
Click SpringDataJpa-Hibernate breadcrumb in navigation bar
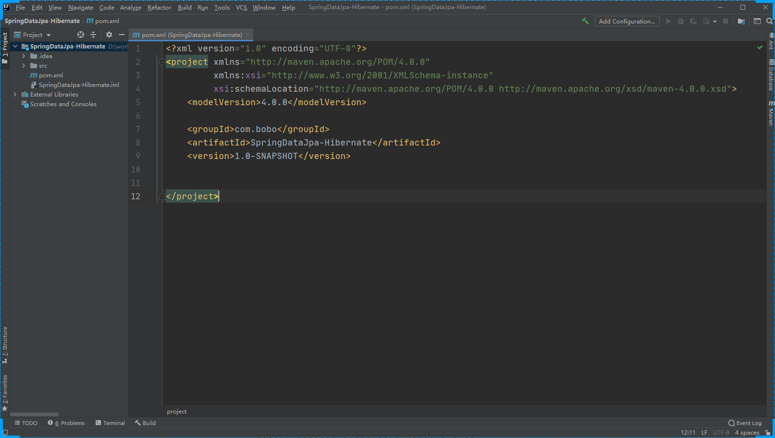click(x=42, y=21)
